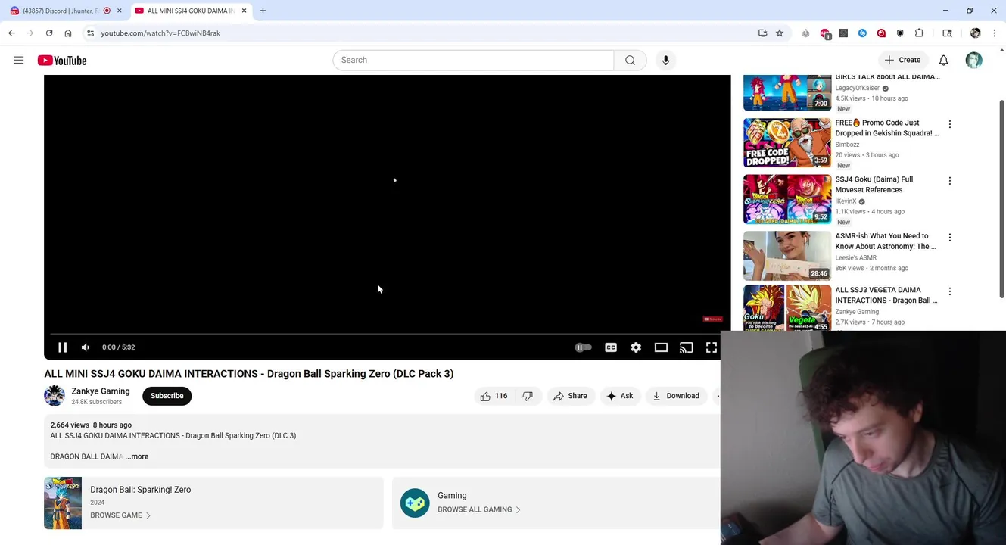Click the recommendations sidebar scrollbar
This screenshot has width=1006, height=545.
pyautogui.click(x=1001, y=198)
